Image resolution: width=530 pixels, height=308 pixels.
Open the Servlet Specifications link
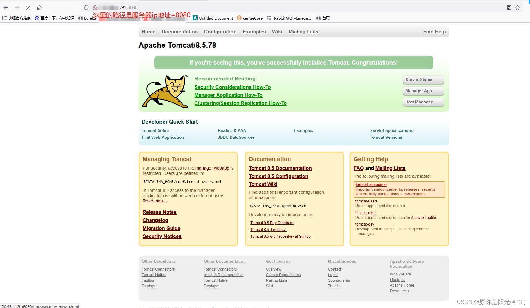point(391,130)
